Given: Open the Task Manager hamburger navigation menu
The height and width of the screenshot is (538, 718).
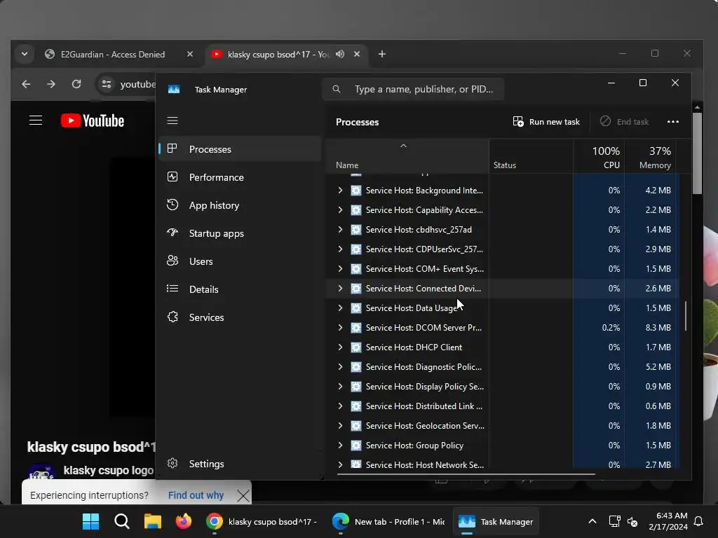Looking at the screenshot, I should pyautogui.click(x=172, y=120).
